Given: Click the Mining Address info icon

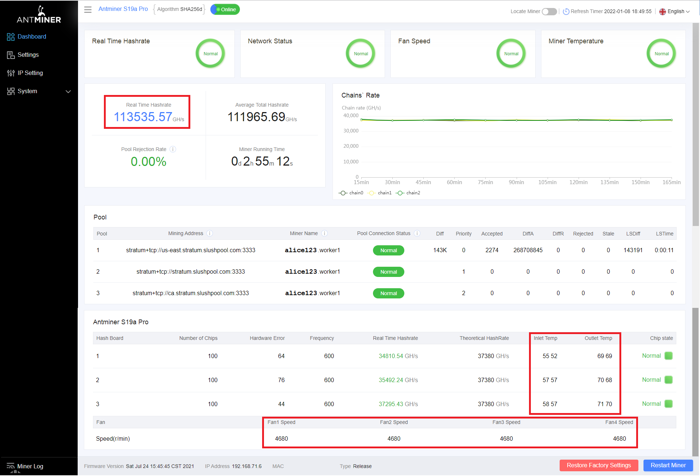Looking at the screenshot, I should pos(210,233).
